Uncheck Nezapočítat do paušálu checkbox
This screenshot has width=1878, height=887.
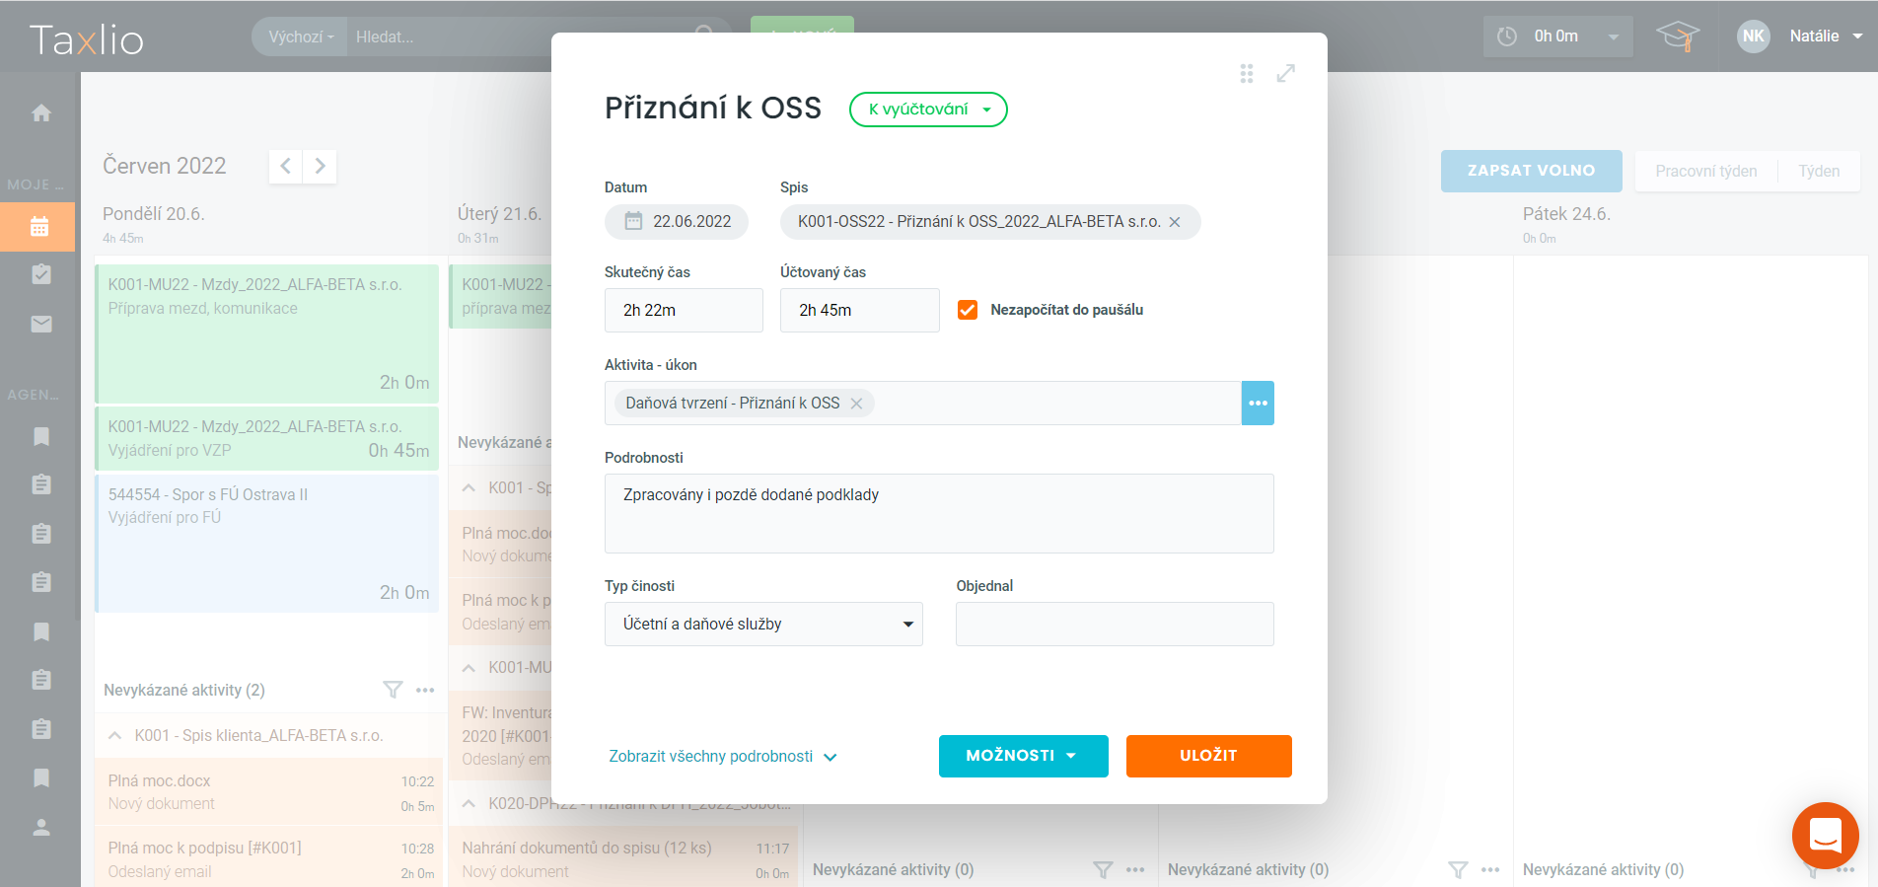point(968,310)
